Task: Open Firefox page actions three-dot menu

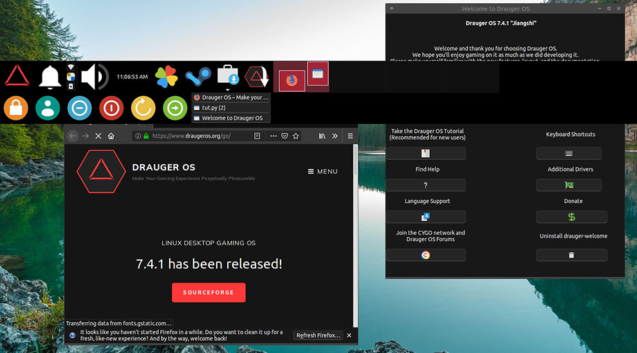Action: [x=273, y=136]
